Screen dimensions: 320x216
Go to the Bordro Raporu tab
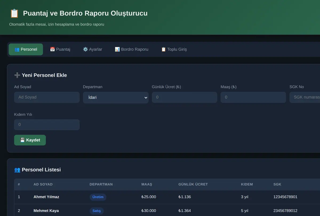131,49
